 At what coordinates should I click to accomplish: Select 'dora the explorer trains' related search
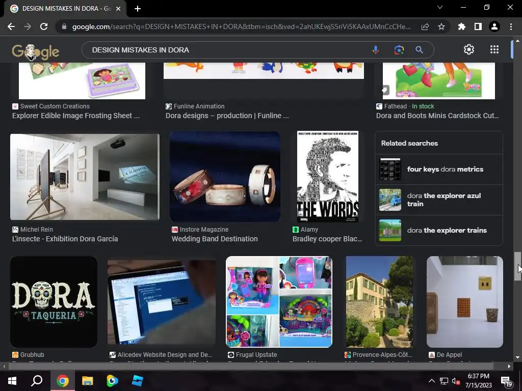click(x=439, y=231)
